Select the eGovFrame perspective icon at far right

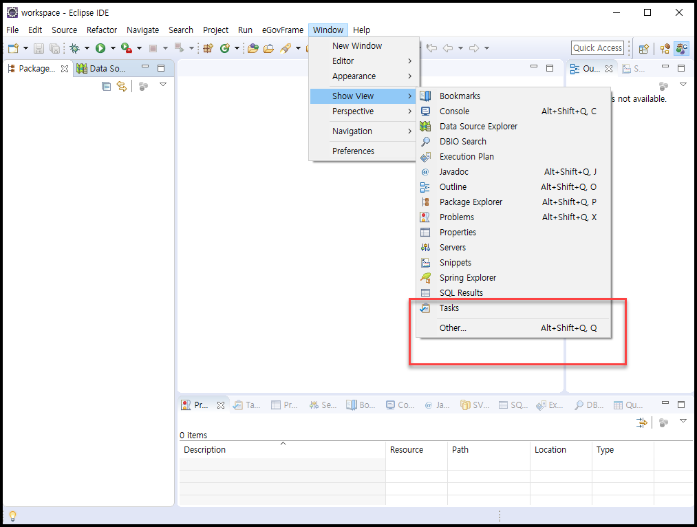pos(681,48)
